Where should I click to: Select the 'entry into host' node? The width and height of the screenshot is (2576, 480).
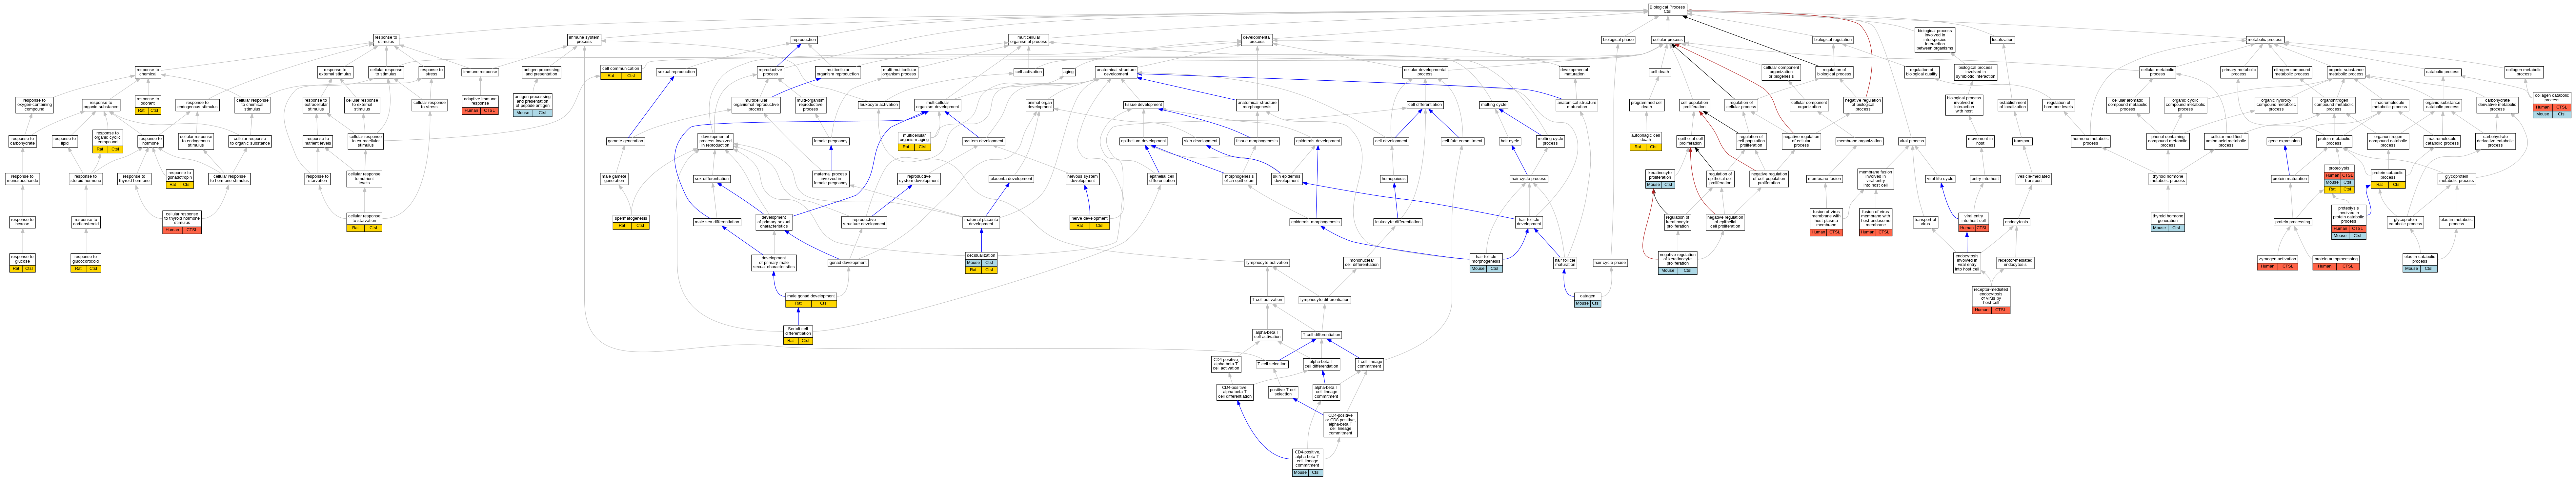pyautogui.click(x=1985, y=179)
